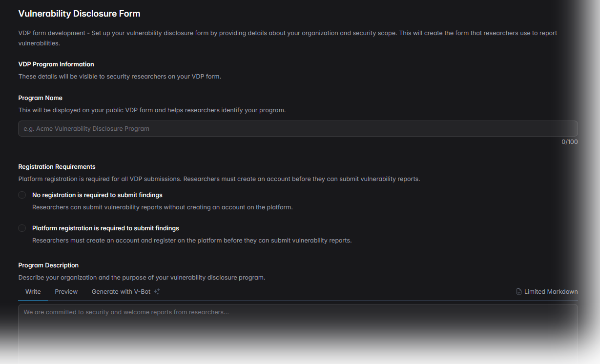The width and height of the screenshot is (600, 364).
Task: Click the 'Program Description' section label
Action: [x=48, y=265]
